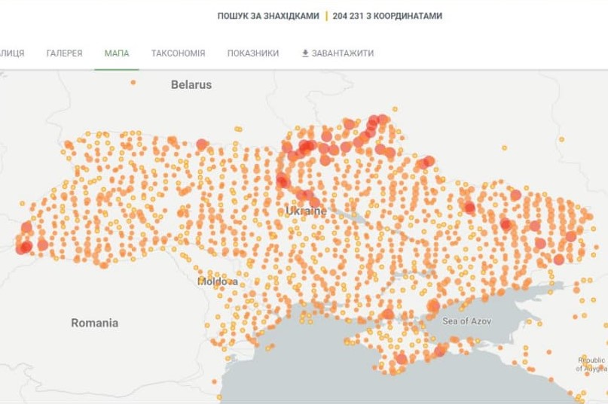Select the МАПА tab

pyautogui.click(x=117, y=53)
